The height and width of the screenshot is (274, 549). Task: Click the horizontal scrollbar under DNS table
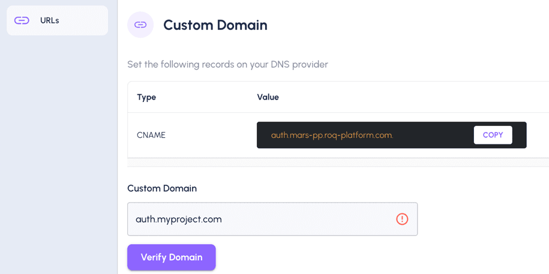(x=338, y=162)
